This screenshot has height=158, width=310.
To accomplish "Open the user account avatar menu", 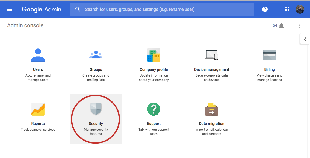I will tap(300, 9).
